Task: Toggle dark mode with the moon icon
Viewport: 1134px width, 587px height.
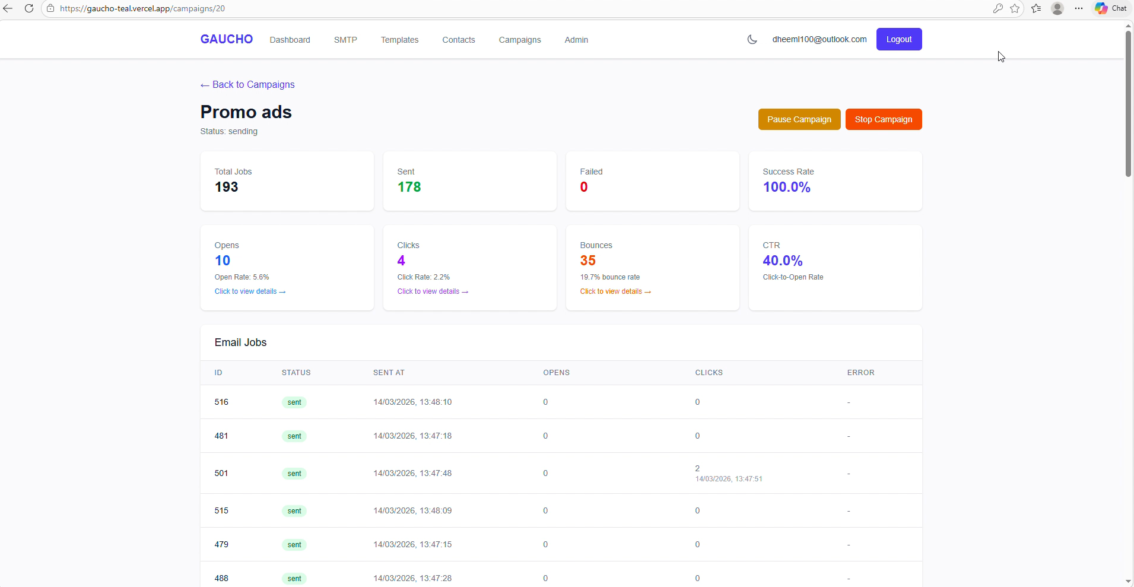Action: click(x=751, y=39)
